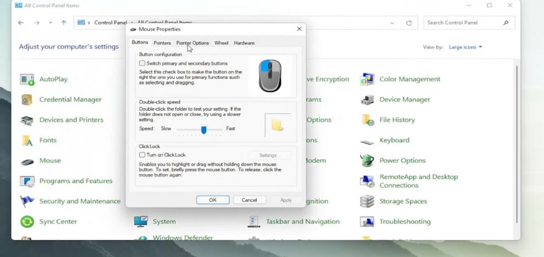Click the Control Panel breadcrumb in address bar

tap(111, 23)
